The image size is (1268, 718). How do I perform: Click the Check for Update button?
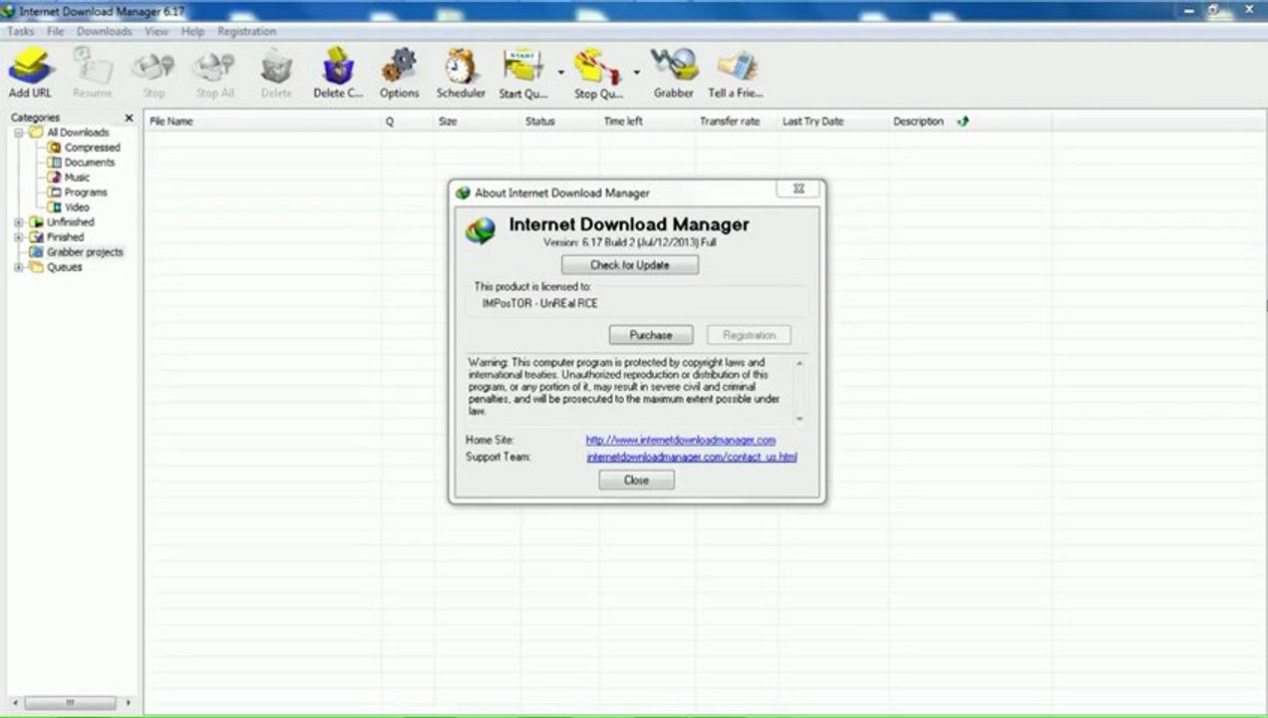click(x=630, y=265)
